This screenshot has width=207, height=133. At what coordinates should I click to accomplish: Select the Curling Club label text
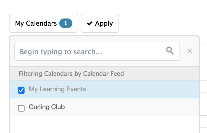pos(47,107)
